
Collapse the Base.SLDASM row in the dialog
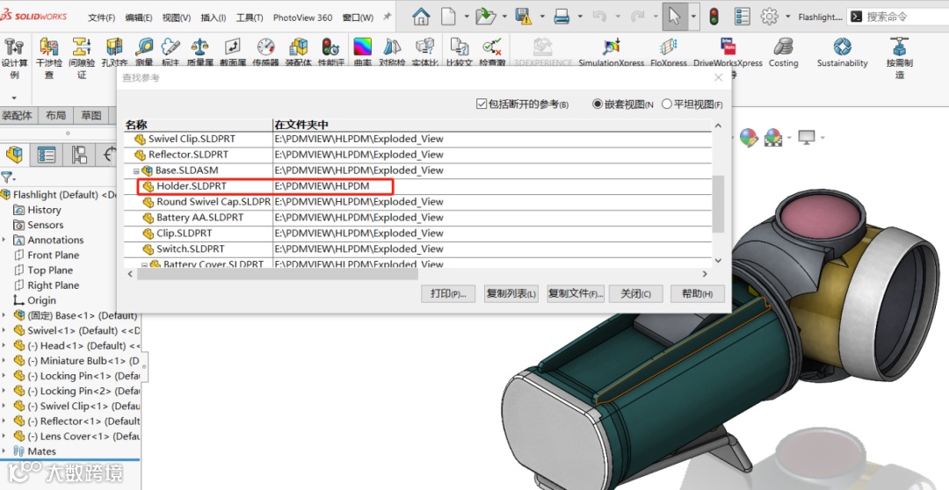[136, 170]
